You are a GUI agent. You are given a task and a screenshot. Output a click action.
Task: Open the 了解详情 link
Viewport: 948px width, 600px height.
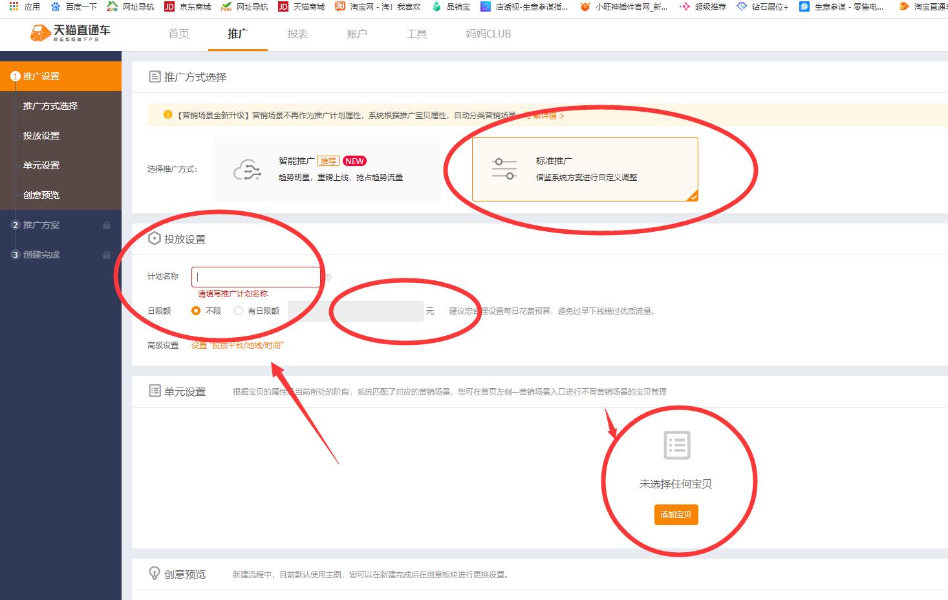(x=542, y=116)
